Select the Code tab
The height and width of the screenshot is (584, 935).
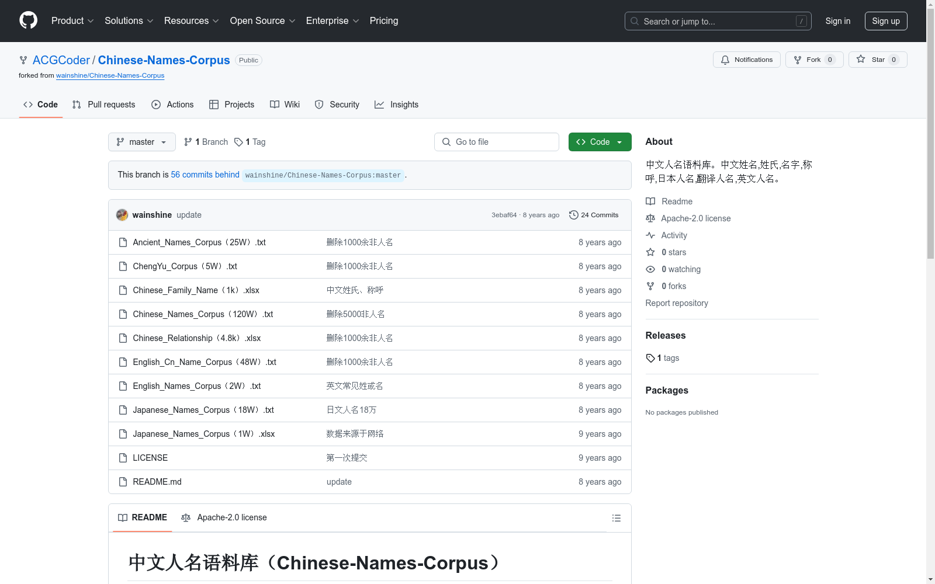pos(40,105)
